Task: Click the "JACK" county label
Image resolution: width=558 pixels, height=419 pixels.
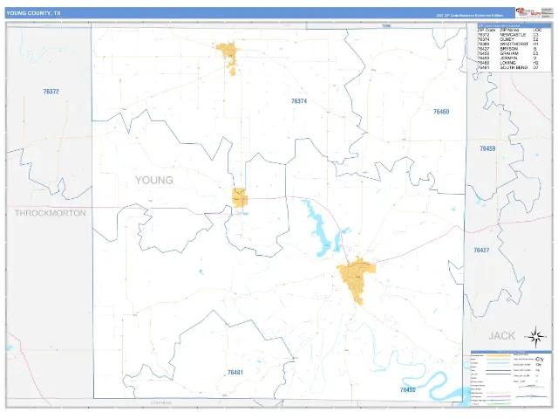Action: click(502, 335)
